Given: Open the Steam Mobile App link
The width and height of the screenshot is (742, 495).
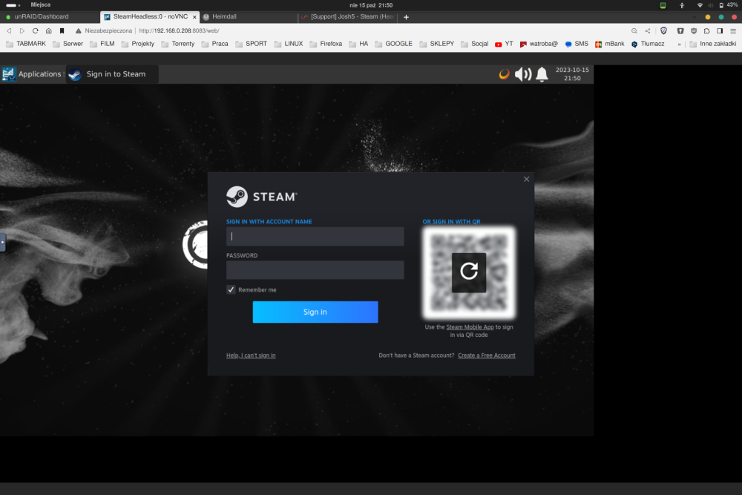Looking at the screenshot, I should coord(470,327).
